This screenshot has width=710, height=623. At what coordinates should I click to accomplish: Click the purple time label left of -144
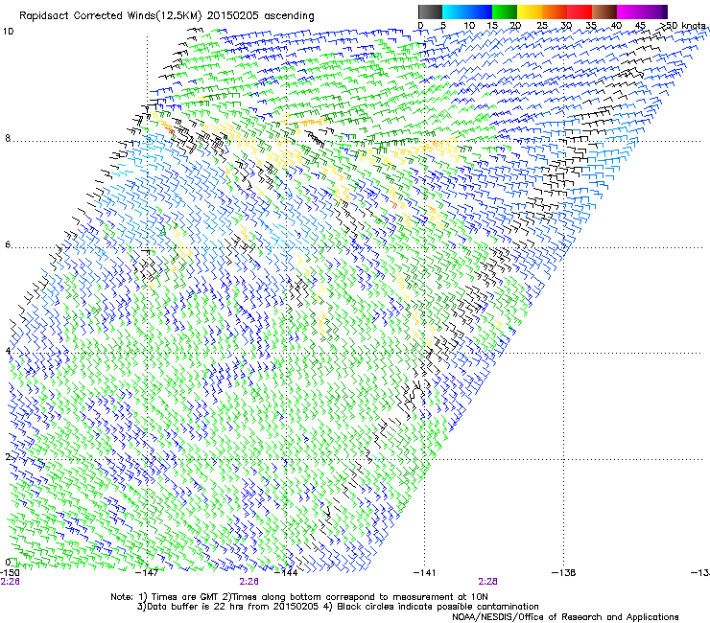tap(249, 582)
